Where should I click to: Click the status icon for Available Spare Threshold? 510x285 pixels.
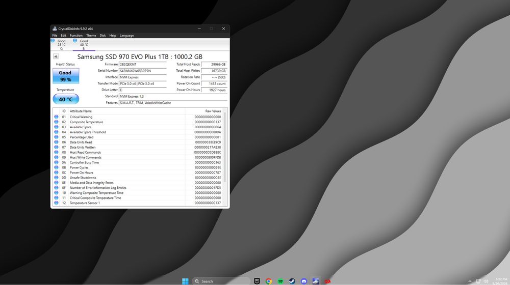[56, 132]
